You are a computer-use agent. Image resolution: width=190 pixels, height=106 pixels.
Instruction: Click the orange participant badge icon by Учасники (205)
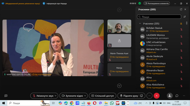click(x=181, y=23)
